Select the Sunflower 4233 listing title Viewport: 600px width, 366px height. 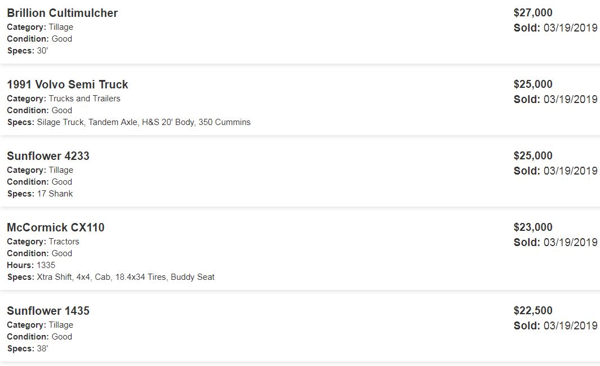coord(48,156)
